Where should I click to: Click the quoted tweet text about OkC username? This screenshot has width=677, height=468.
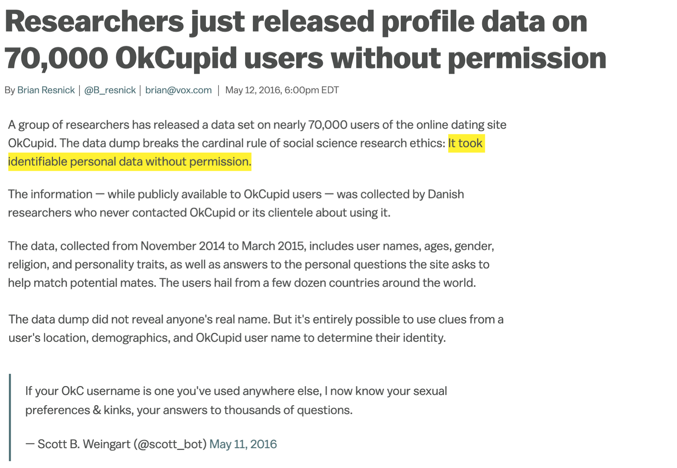click(236, 400)
